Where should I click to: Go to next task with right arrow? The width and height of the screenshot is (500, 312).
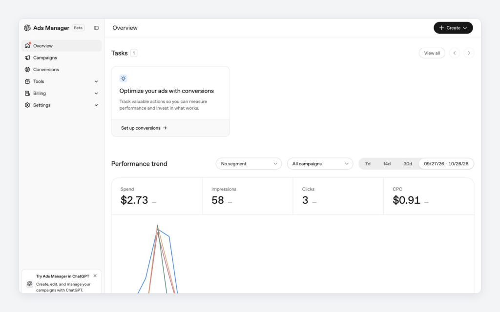pyautogui.click(x=469, y=53)
